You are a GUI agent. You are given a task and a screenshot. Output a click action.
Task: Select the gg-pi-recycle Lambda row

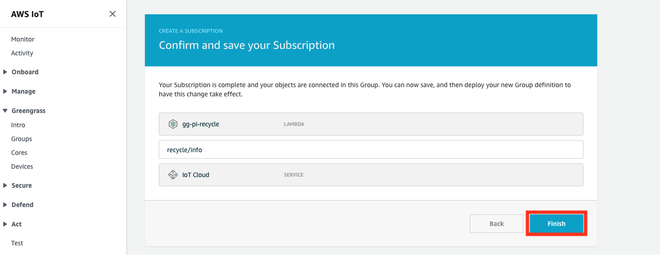(x=371, y=124)
